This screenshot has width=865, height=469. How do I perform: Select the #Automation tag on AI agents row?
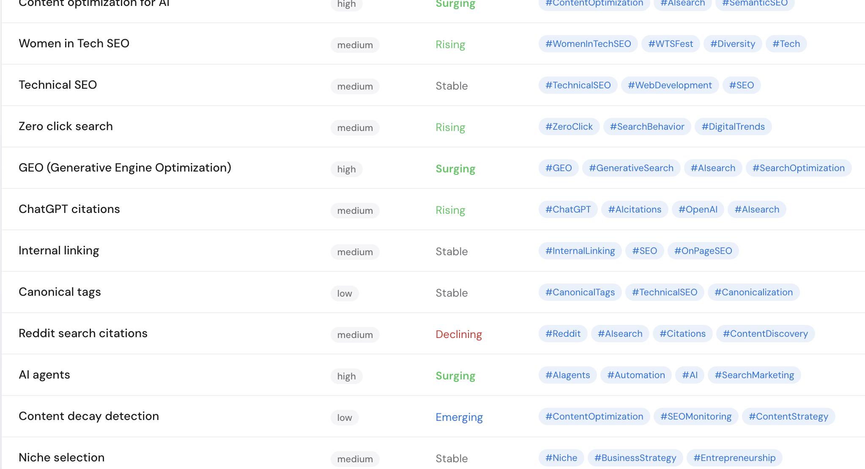635,375
